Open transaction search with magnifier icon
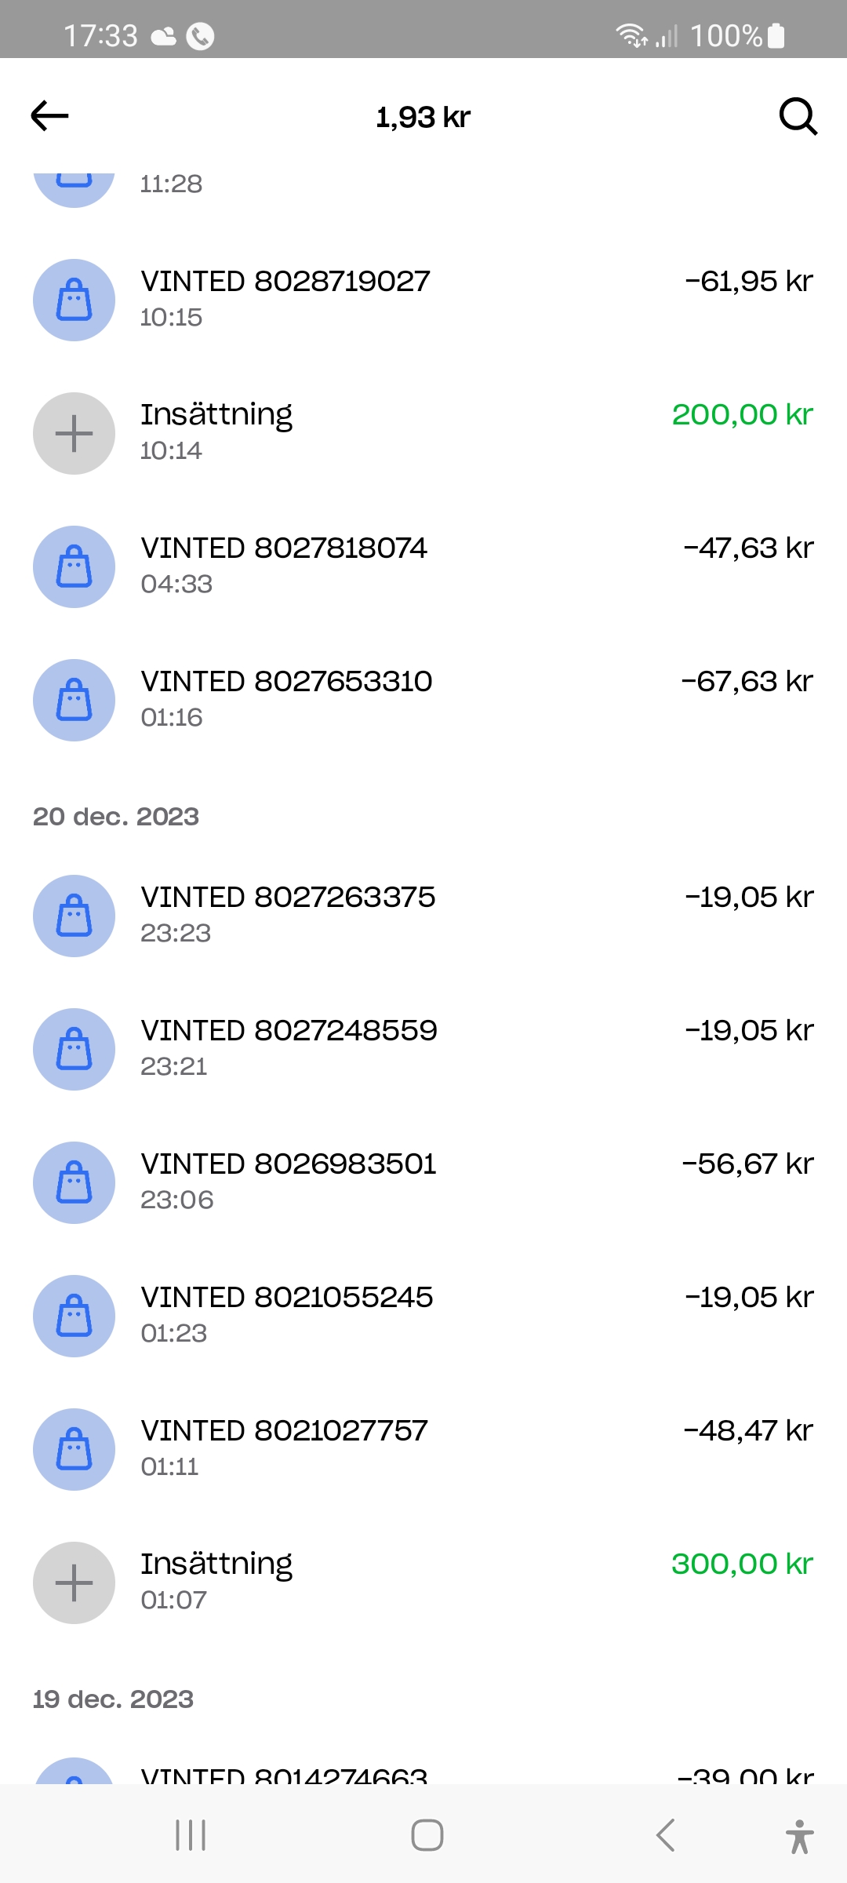 point(798,117)
